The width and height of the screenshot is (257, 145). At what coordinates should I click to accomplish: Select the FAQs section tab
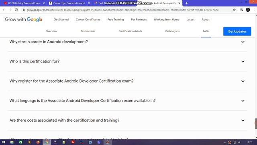[206, 31]
